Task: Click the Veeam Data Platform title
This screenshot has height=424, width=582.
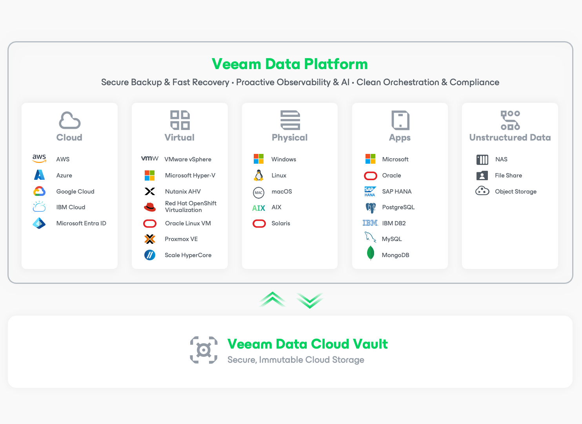Action: pos(290,64)
